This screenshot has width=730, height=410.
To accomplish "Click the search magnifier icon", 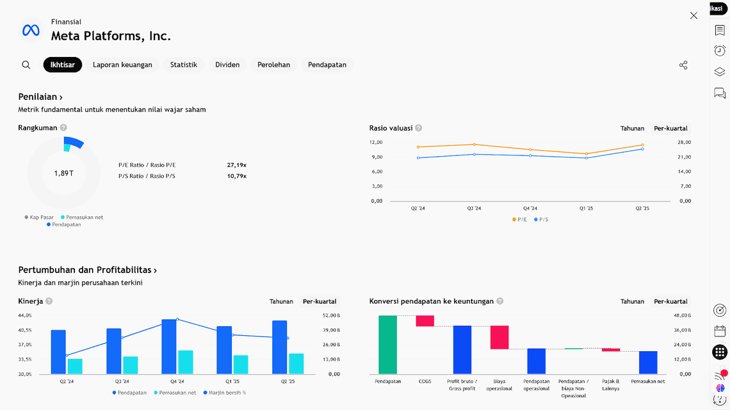I will point(26,65).
